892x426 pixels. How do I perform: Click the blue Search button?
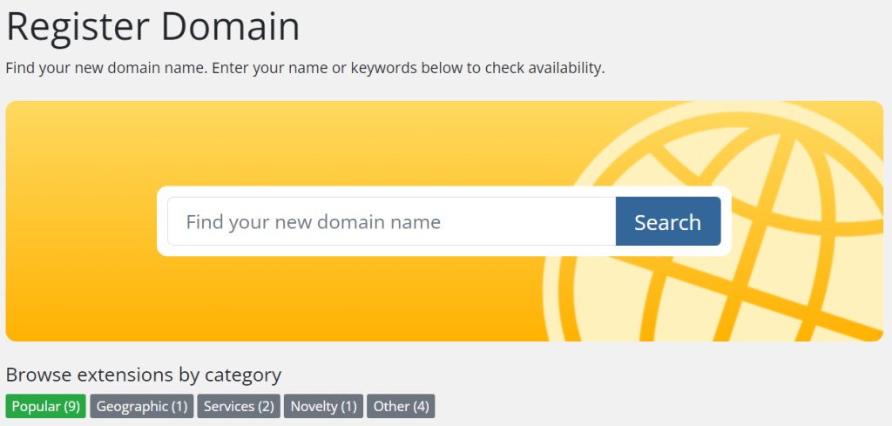[668, 221]
